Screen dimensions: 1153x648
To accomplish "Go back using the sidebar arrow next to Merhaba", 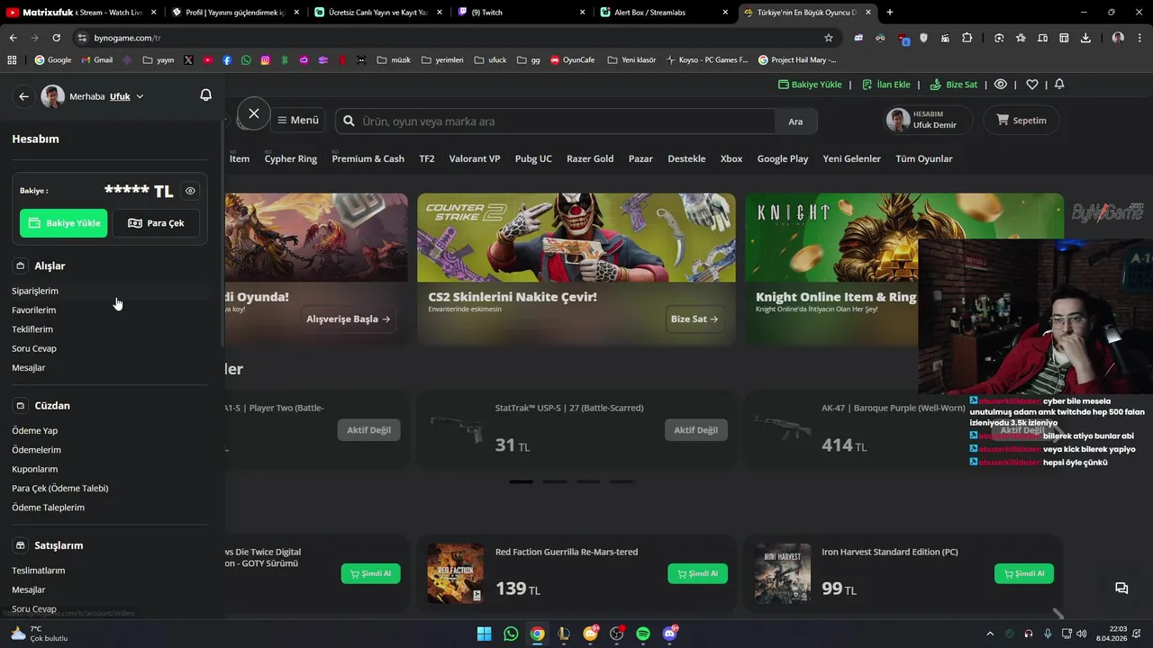I will tap(24, 96).
